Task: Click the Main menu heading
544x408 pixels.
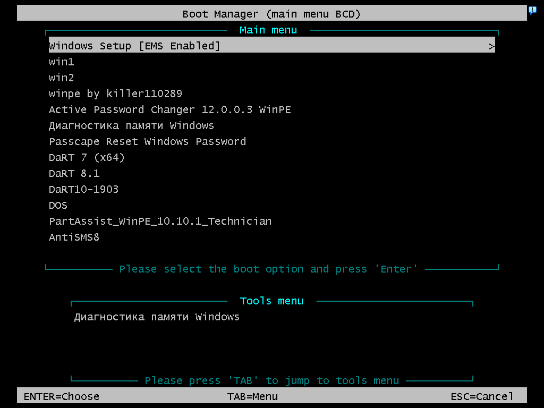Action: [268, 30]
